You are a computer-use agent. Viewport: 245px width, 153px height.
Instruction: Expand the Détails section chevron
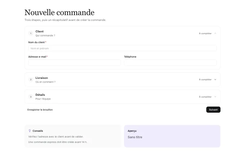click(x=215, y=96)
